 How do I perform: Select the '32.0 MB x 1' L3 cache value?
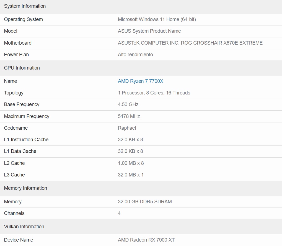click(x=131, y=175)
